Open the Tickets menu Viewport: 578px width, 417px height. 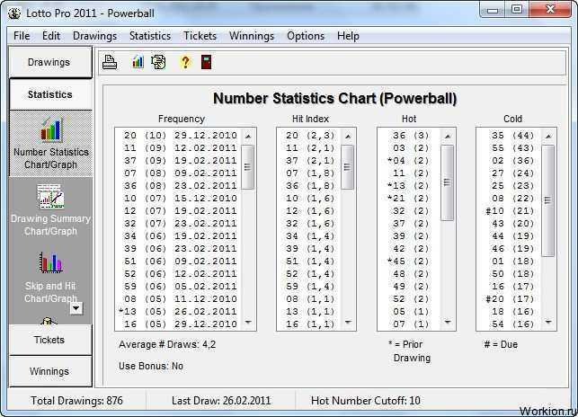(x=200, y=36)
